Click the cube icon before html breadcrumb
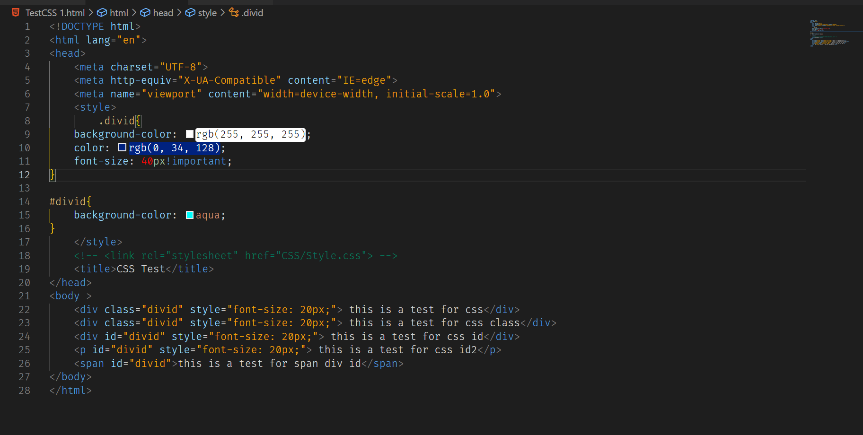The width and height of the screenshot is (863, 435). 102,13
